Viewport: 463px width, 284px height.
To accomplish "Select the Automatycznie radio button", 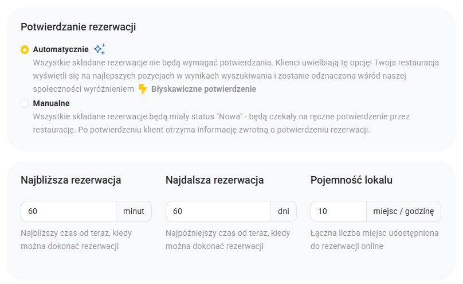I will [25, 50].
